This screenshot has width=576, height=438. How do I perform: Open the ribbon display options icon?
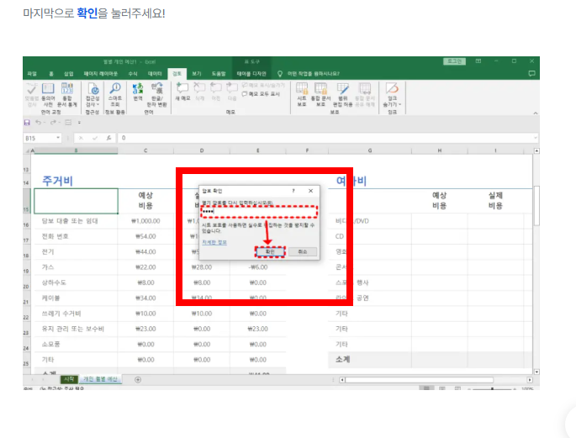(478, 61)
